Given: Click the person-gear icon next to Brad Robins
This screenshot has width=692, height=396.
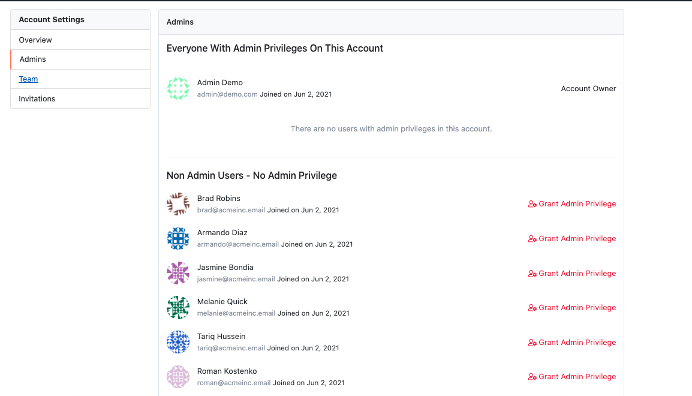Looking at the screenshot, I should click(532, 204).
